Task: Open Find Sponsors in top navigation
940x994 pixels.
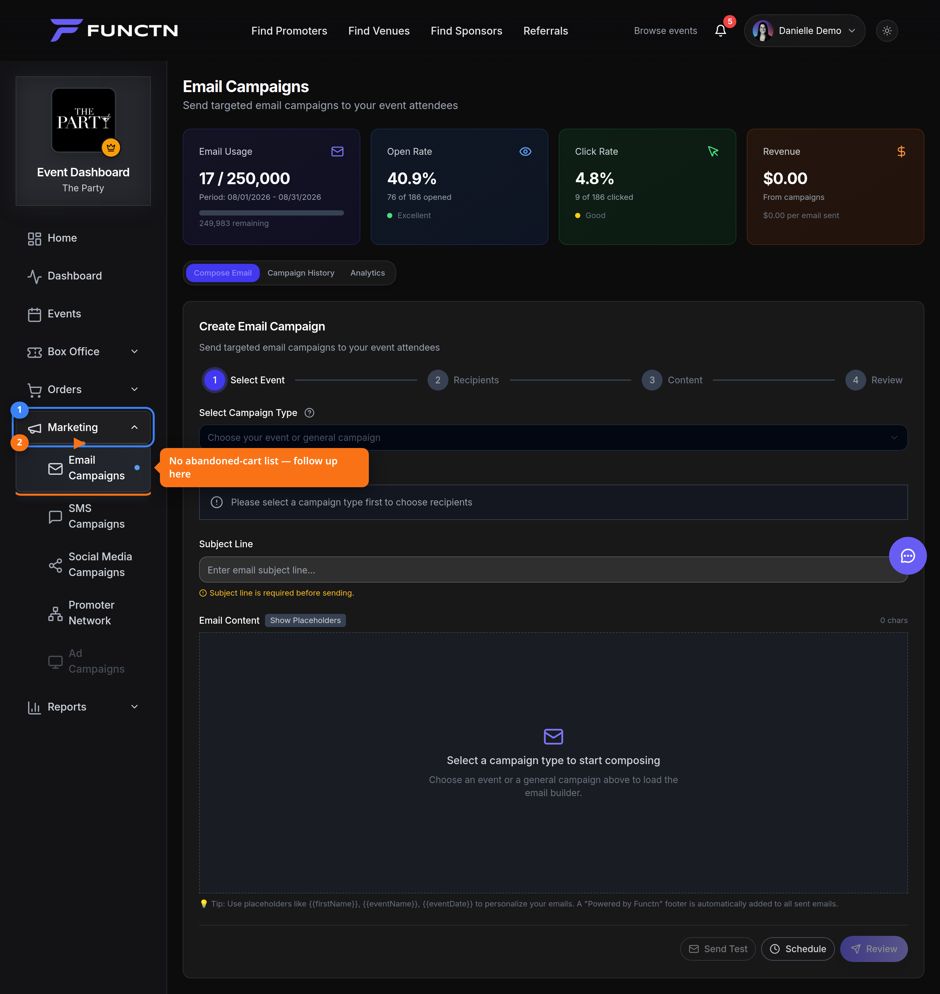Action: (x=466, y=31)
